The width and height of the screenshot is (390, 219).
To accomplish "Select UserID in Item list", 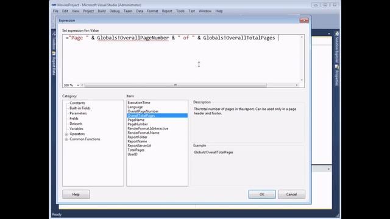I will coord(157,154).
